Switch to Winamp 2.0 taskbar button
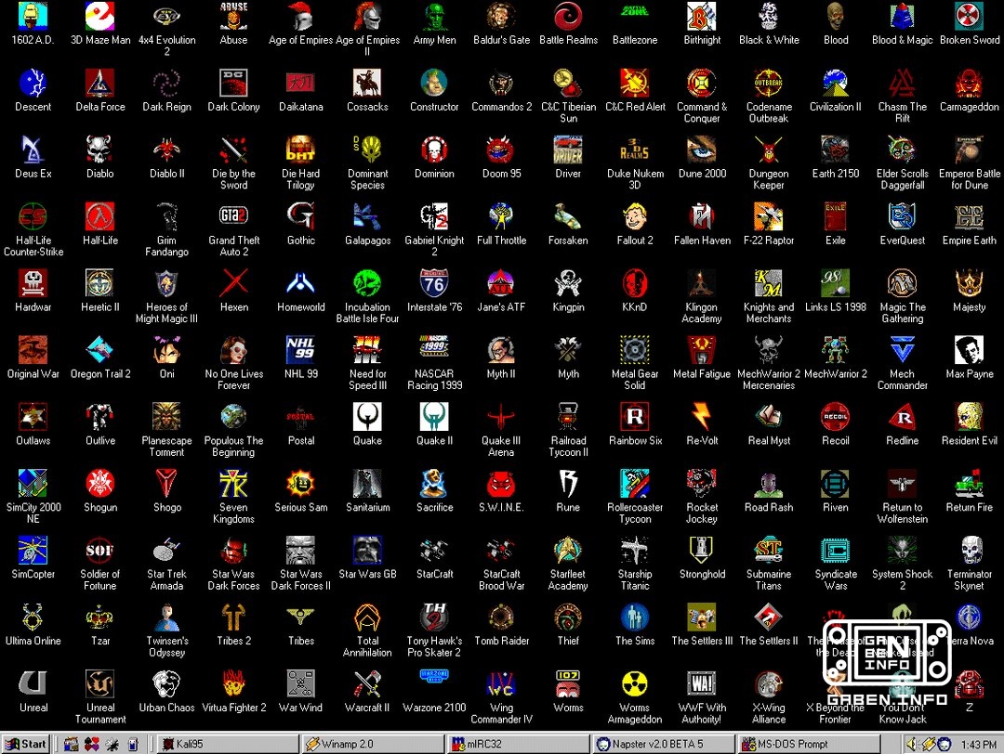 pyautogui.click(x=374, y=744)
